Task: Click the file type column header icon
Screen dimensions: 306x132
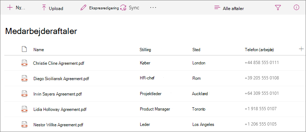Action: pyautogui.click(x=24, y=49)
